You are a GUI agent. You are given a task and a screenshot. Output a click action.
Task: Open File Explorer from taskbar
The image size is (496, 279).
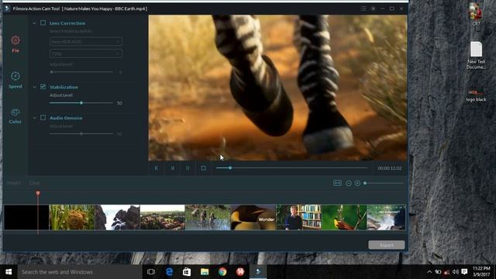[x=205, y=272]
